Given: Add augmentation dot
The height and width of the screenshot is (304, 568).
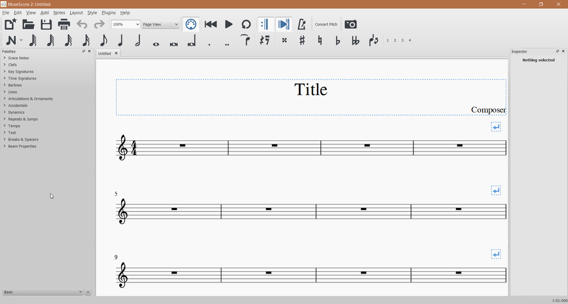Looking at the screenshot, I should [209, 44].
